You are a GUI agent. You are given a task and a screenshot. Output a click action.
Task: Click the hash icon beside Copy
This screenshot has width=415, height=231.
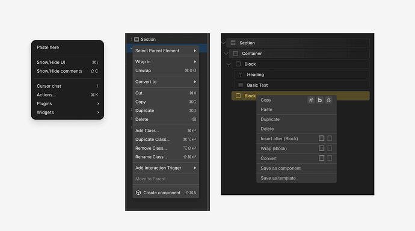(x=311, y=100)
